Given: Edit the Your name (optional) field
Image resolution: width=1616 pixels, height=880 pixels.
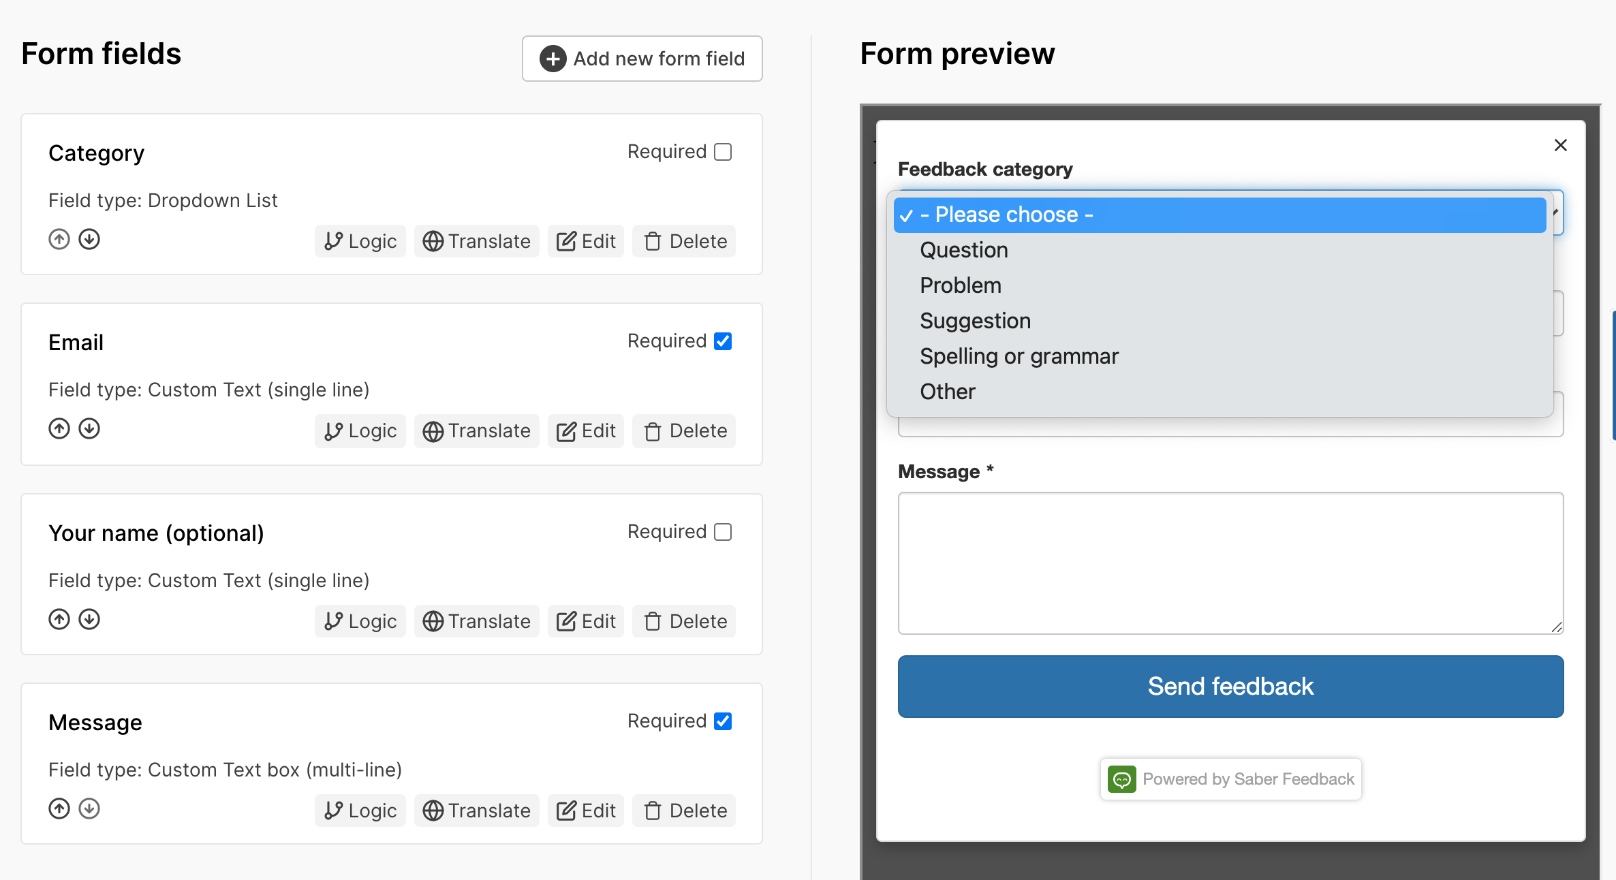Looking at the screenshot, I should tap(586, 621).
